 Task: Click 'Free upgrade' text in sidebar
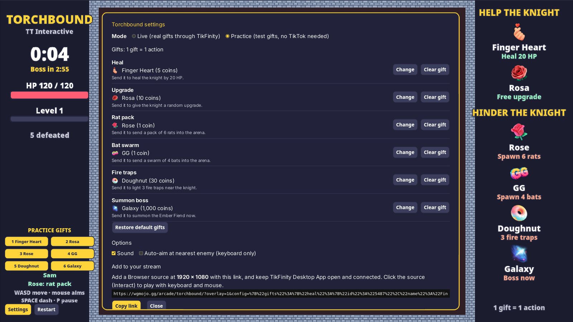519,97
